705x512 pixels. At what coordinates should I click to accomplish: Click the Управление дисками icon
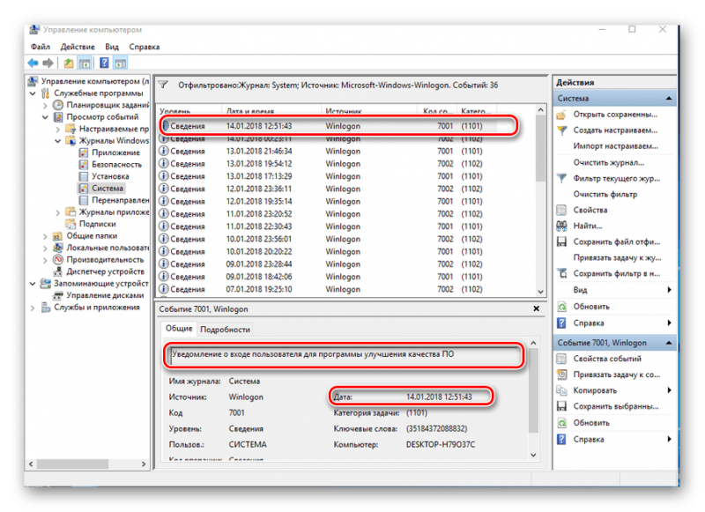57,295
